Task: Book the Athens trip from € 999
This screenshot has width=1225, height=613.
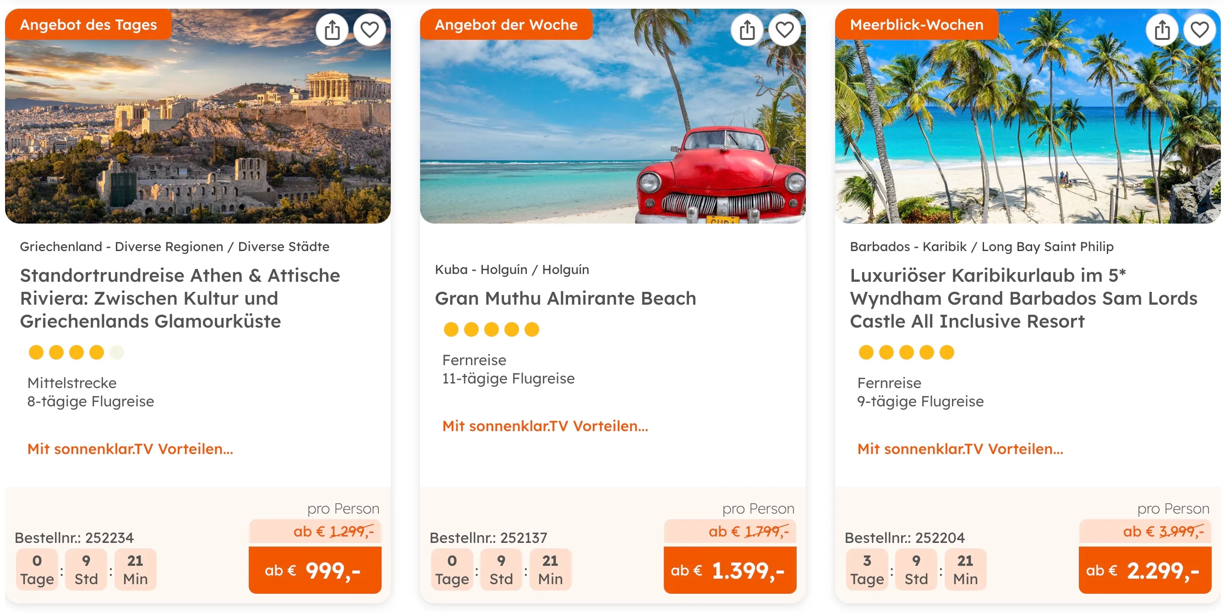Action: pyautogui.click(x=315, y=570)
